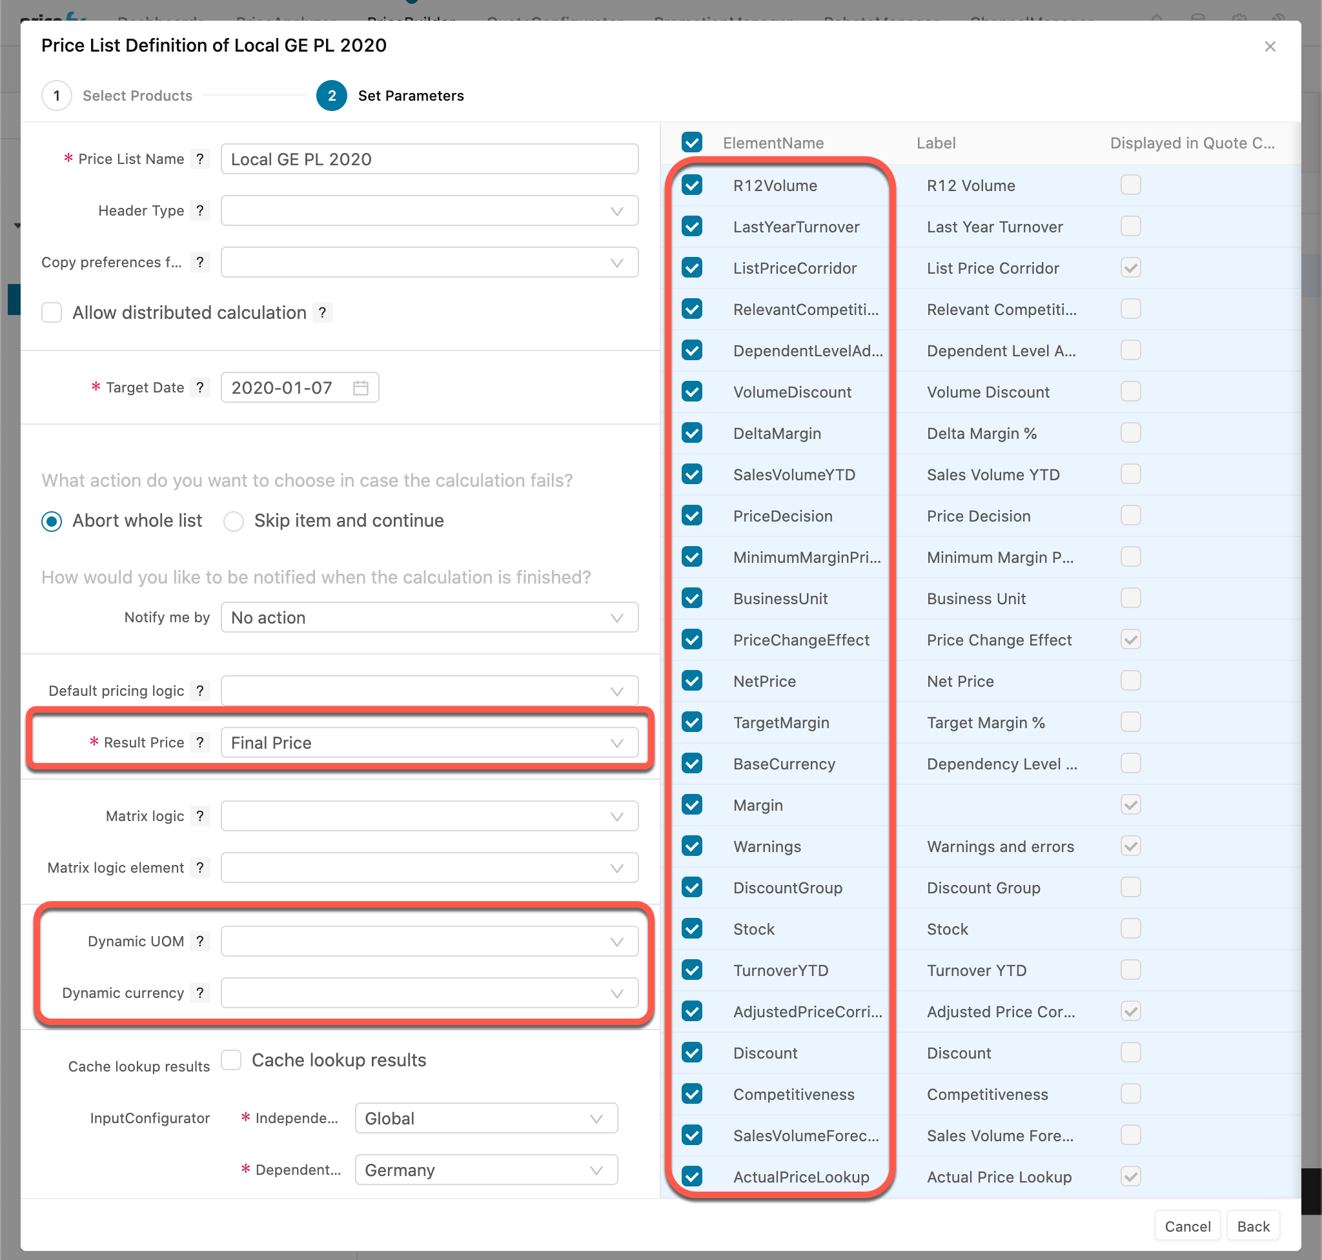Screen dimensions: 1322x1260
Task: Click the Back button
Action: tap(1252, 1225)
